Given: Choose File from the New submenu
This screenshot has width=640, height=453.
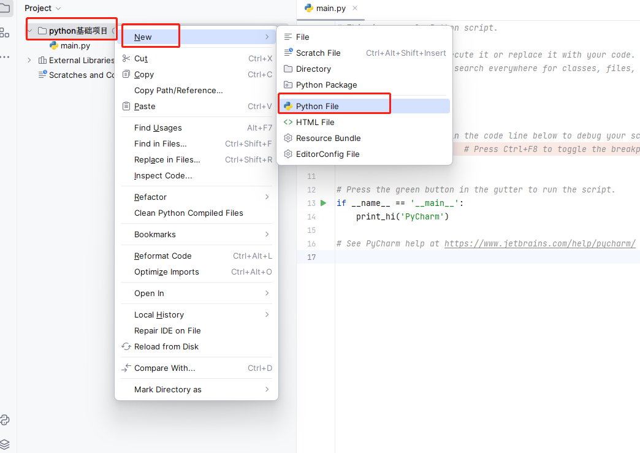Looking at the screenshot, I should tap(364, 37).
